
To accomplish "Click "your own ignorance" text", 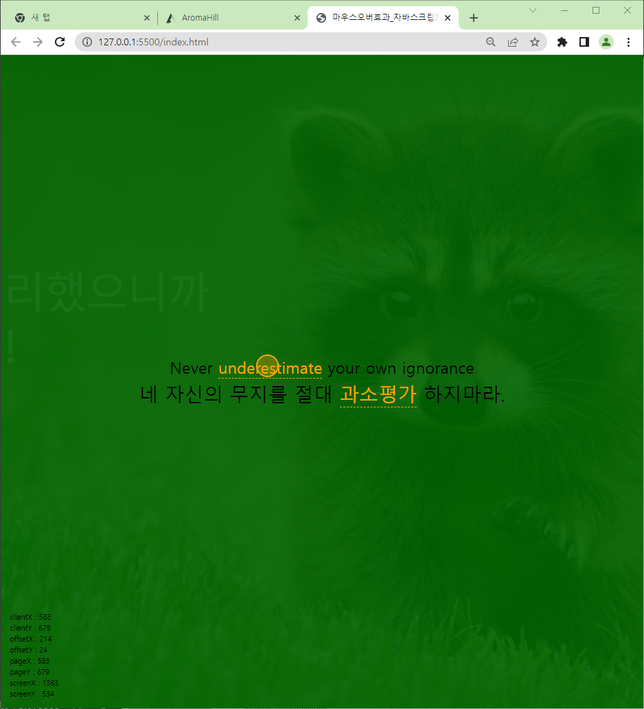I will coord(400,369).
